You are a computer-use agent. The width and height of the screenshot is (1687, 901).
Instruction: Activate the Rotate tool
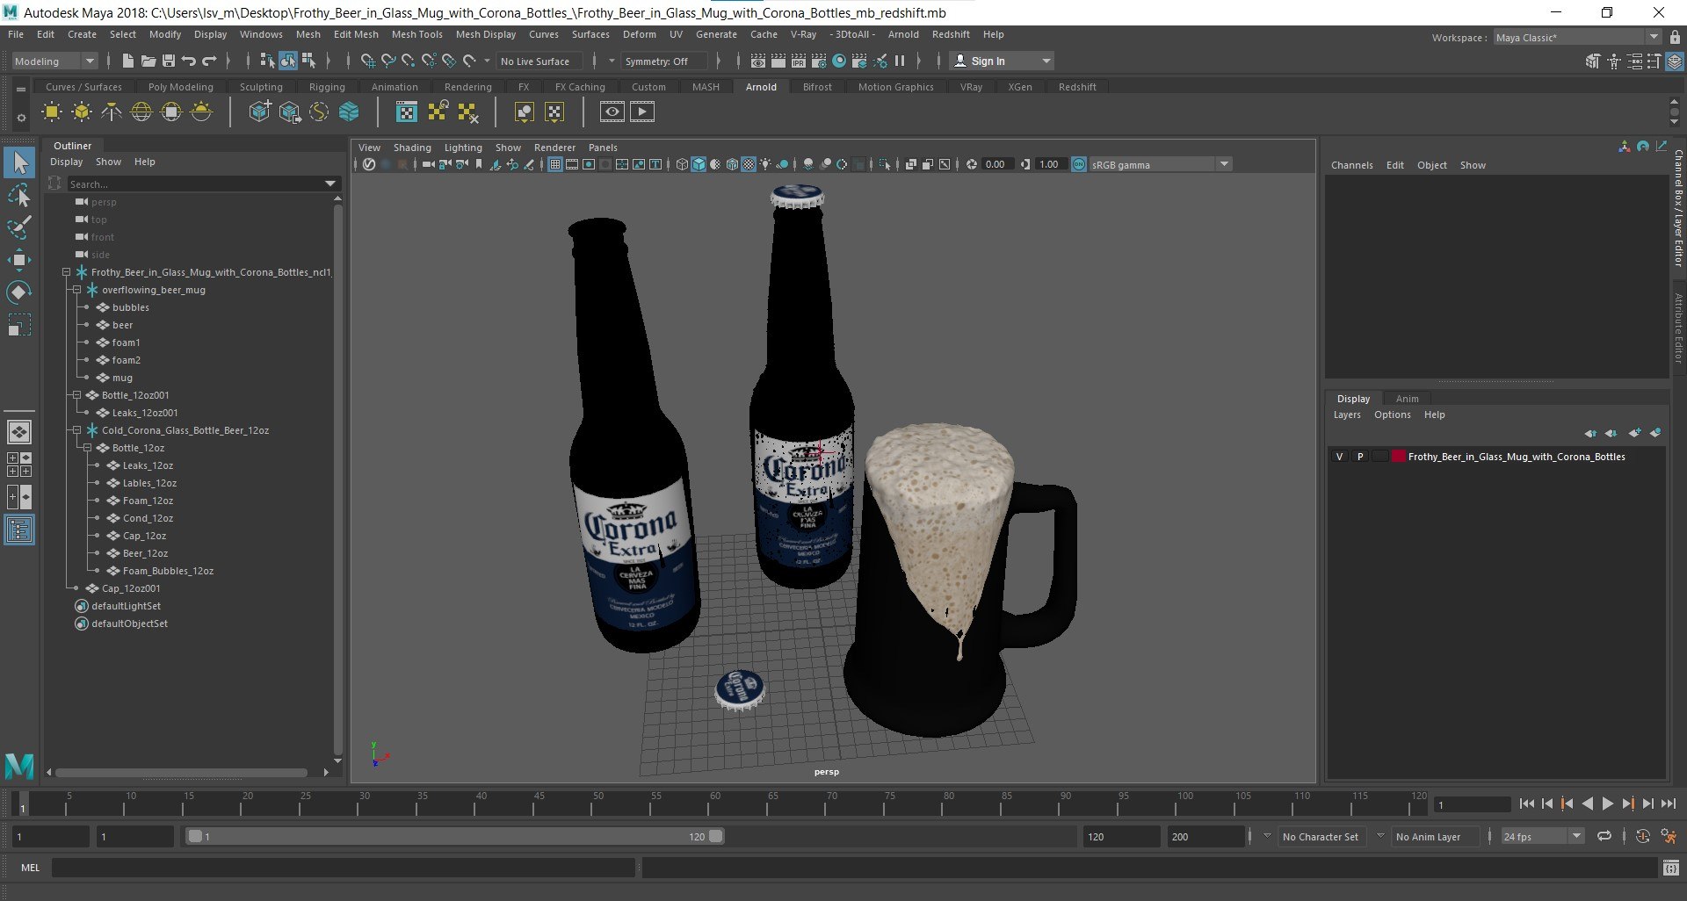pyautogui.click(x=19, y=292)
